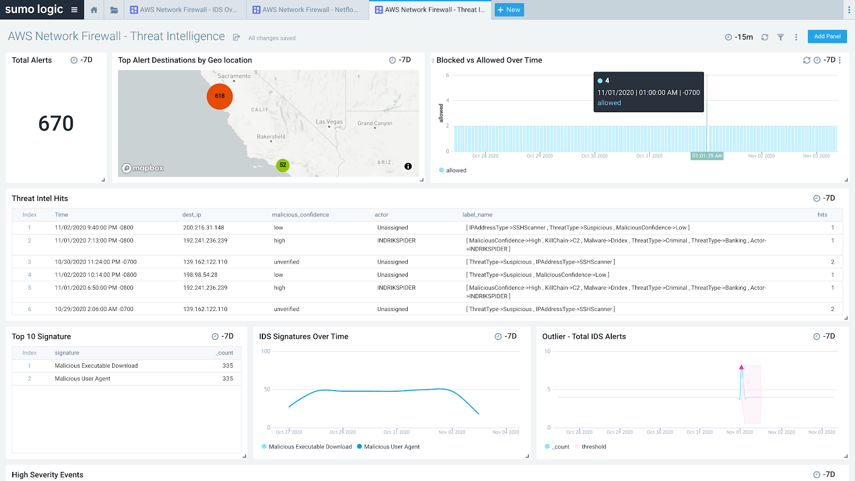The image size is (855, 481).
Task: Change the High Severity Events -7D time range
Action: 824,475
